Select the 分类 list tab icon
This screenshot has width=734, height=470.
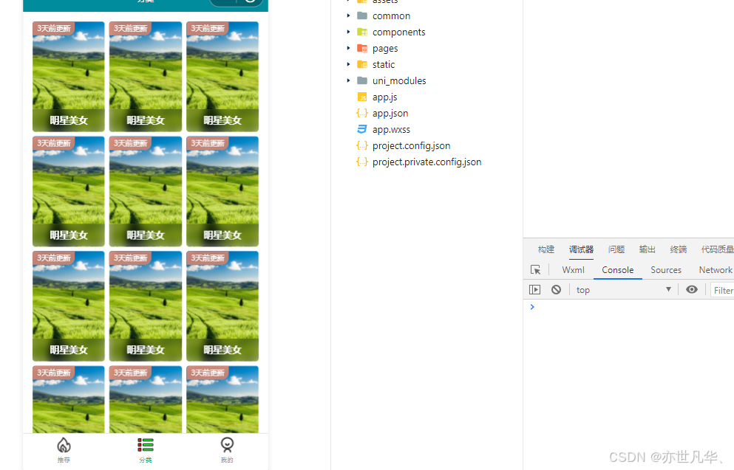[x=146, y=445]
